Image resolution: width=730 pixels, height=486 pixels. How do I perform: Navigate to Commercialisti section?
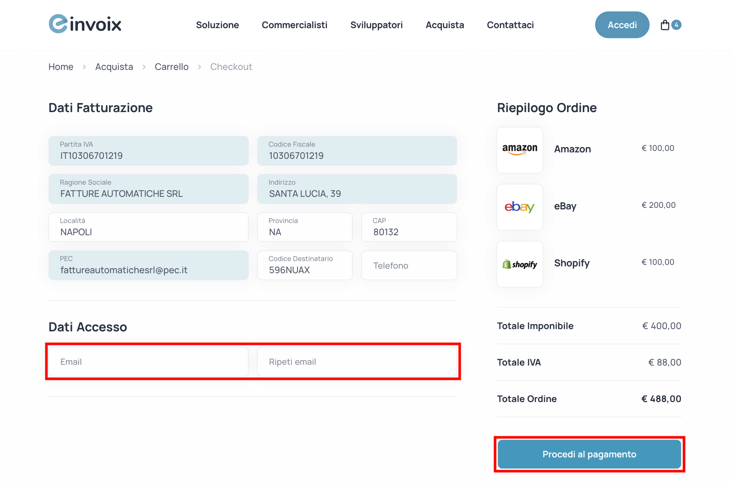click(x=295, y=25)
